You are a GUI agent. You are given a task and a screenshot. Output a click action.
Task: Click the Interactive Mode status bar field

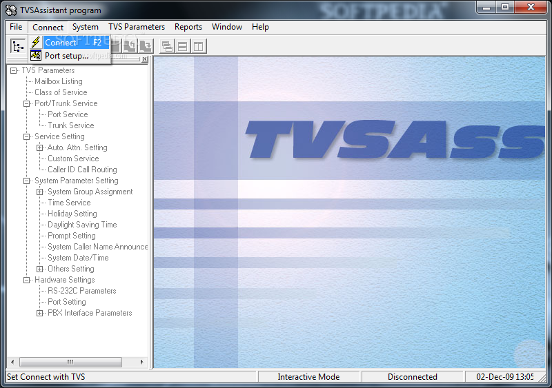pos(308,377)
